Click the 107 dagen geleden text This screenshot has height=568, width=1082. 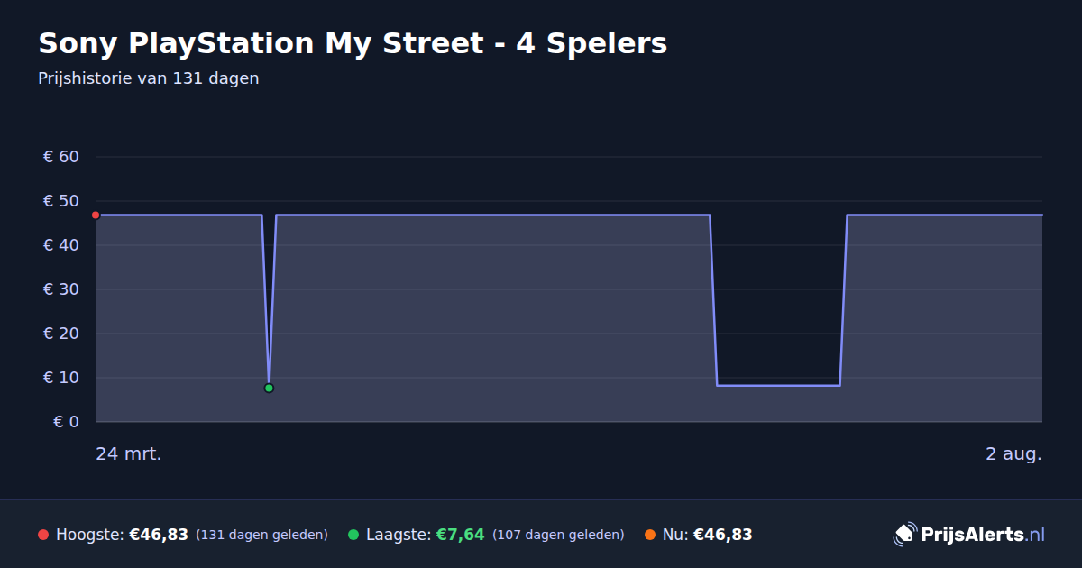pyautogui.click(x=558, y=535)
